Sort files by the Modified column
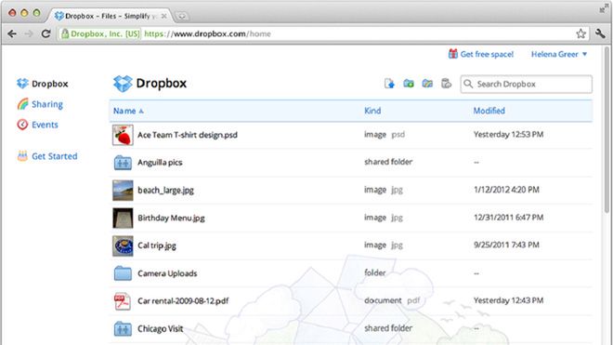 [x=489, y=111]
